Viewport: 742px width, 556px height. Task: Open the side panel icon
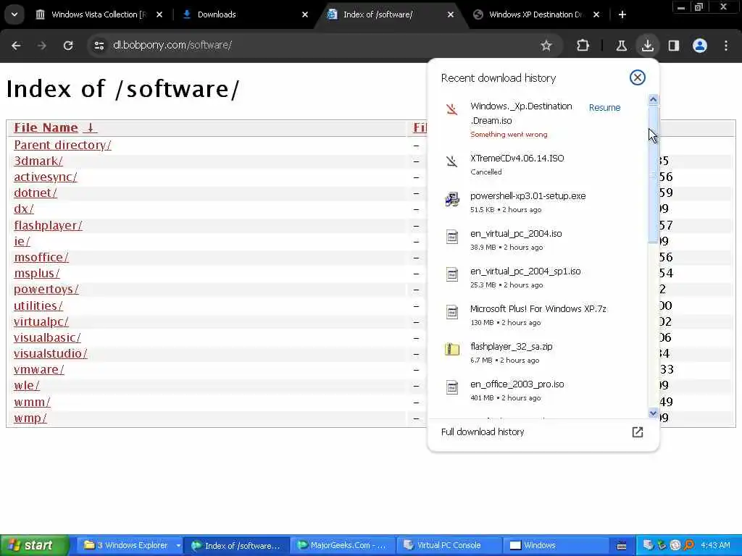674,46
